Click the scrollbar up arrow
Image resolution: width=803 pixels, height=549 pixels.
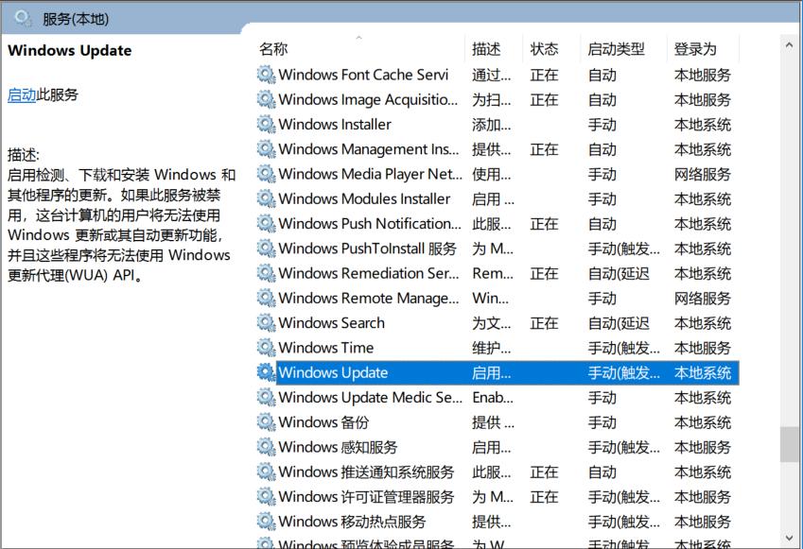click(789, 45)
